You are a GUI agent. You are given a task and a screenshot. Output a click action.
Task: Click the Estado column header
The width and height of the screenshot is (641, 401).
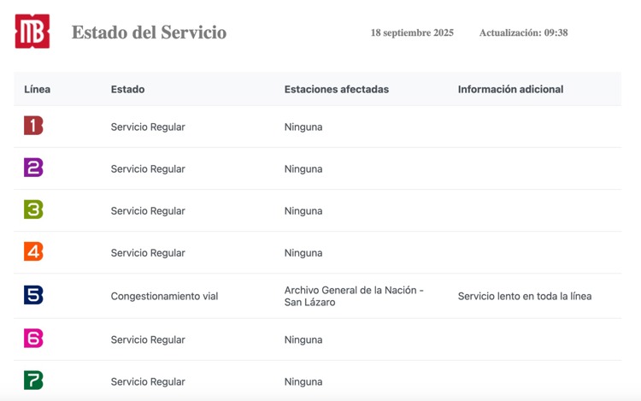127,89
